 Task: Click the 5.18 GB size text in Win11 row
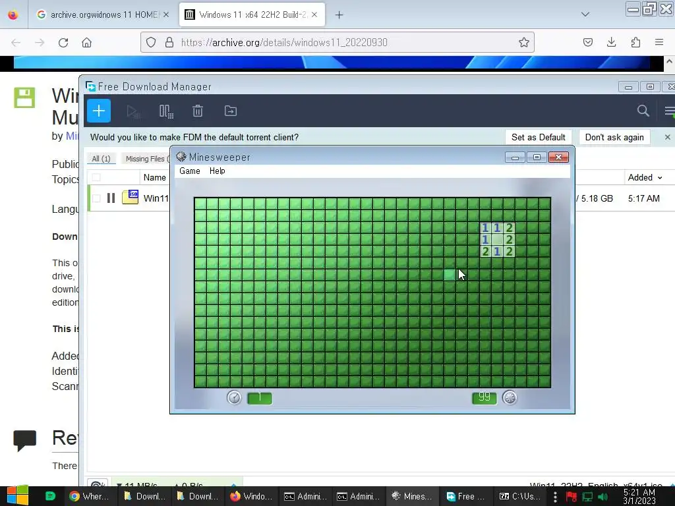tap(597, 198)
